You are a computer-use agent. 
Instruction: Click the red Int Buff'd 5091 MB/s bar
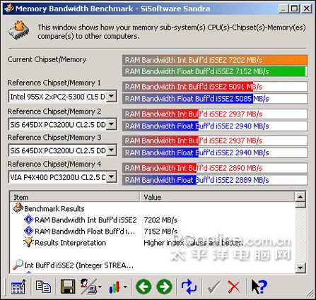click(x=215, y=87)
